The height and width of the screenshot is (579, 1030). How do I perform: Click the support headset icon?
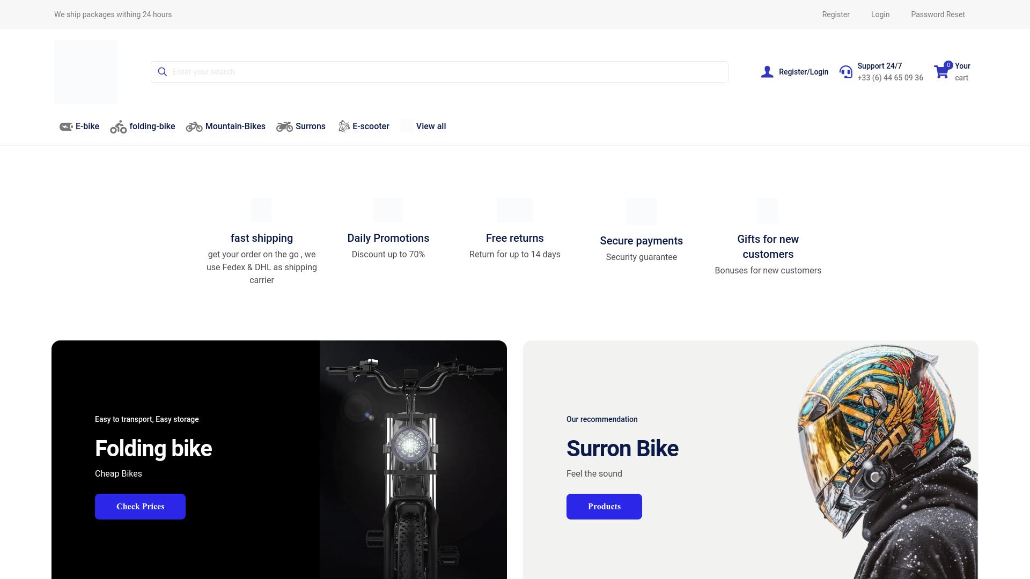846,72
